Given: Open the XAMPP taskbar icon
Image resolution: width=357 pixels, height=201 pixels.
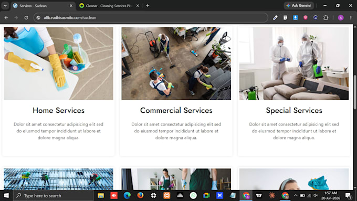Looking at the screenshot, I should coord(166,196).
